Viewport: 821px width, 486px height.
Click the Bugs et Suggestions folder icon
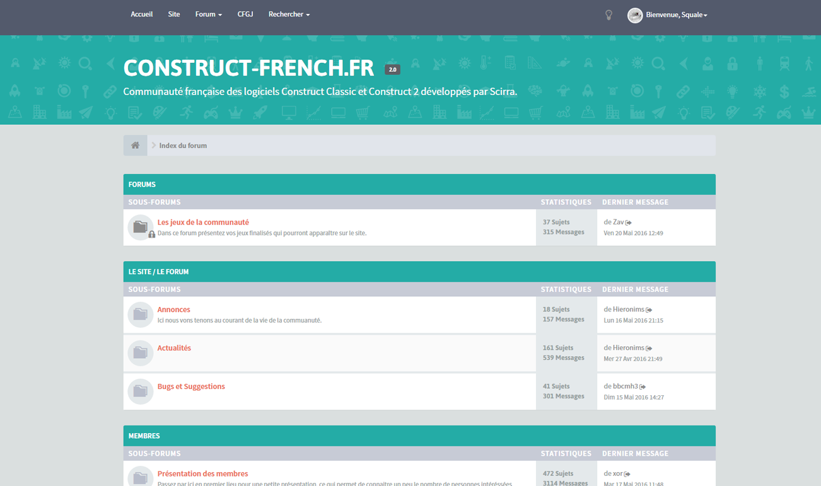point(141,391)
